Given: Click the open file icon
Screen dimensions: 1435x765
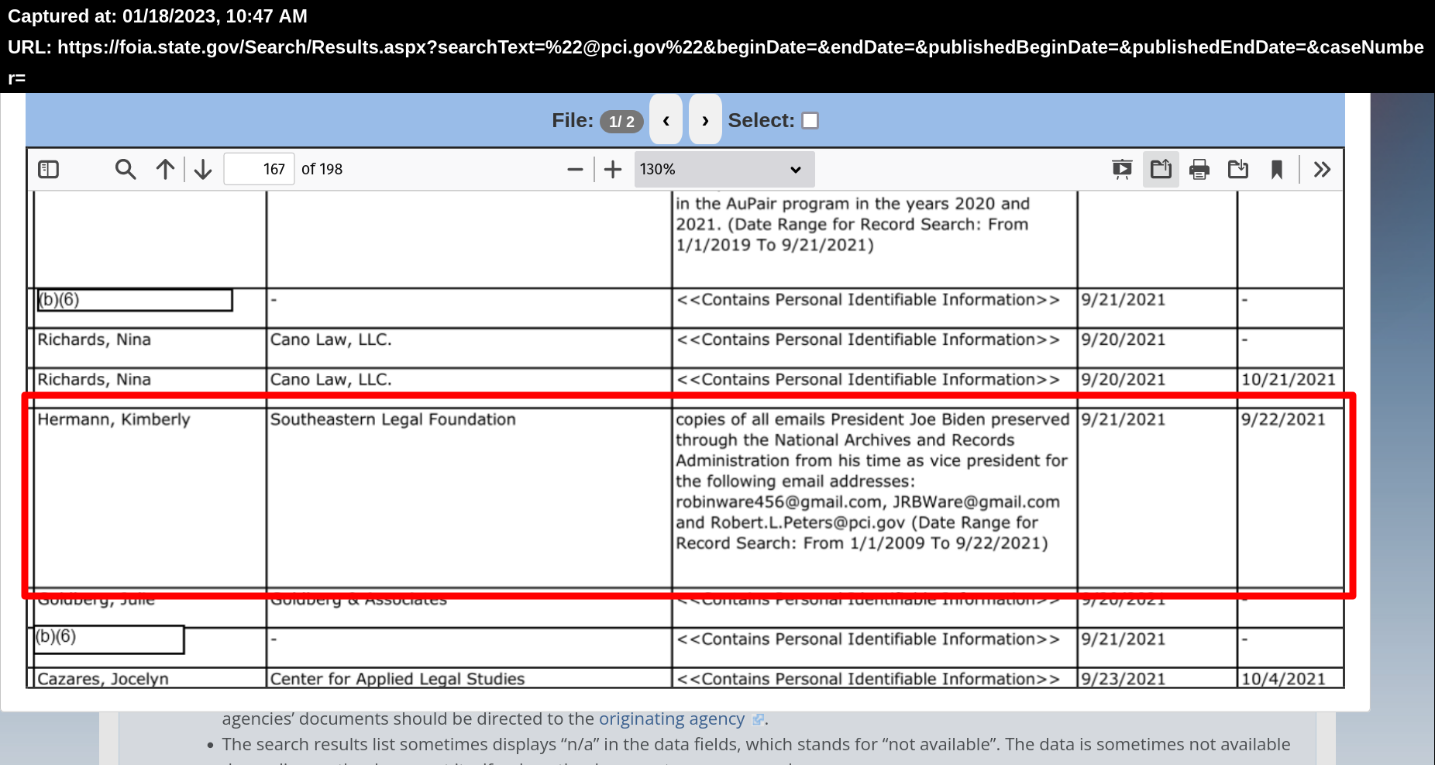Looking at the screenshot, I should (1161, 169).
